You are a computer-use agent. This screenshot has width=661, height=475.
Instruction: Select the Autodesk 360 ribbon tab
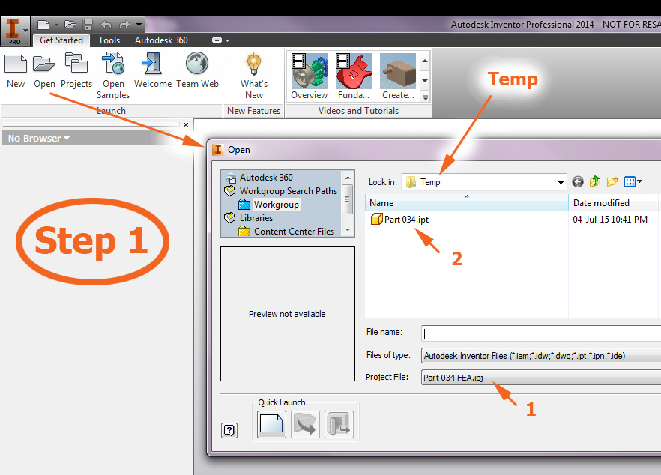161,40
